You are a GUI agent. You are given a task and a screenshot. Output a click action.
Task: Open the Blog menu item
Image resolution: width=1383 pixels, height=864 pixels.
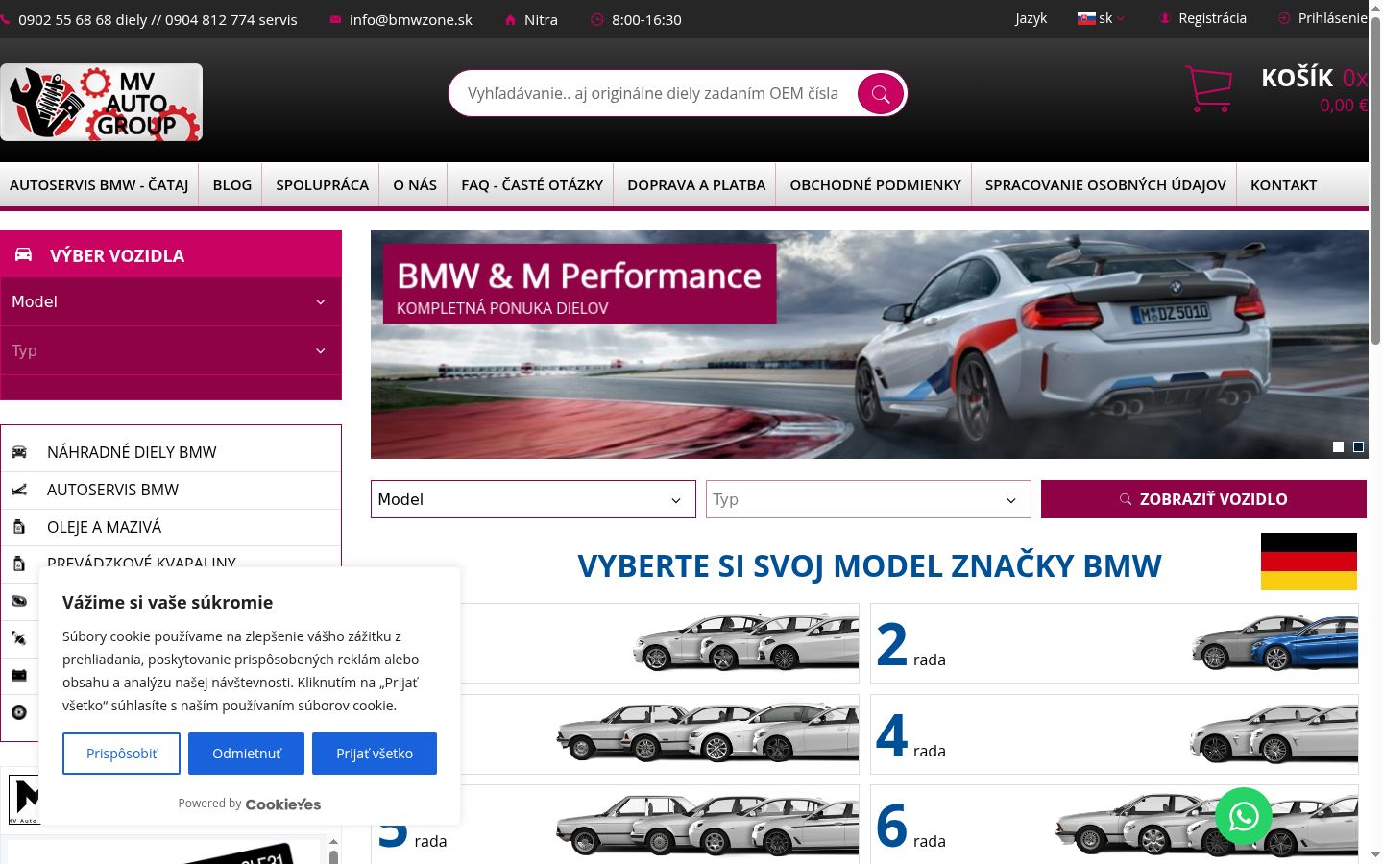pyautogui.click(x=232, y=185)
